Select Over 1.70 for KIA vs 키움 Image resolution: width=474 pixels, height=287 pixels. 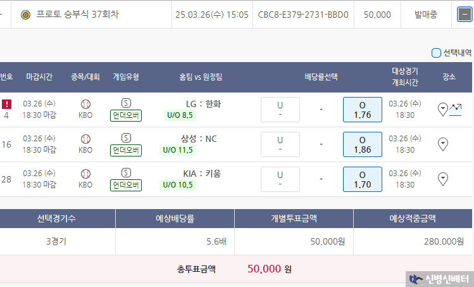(363, 179)
